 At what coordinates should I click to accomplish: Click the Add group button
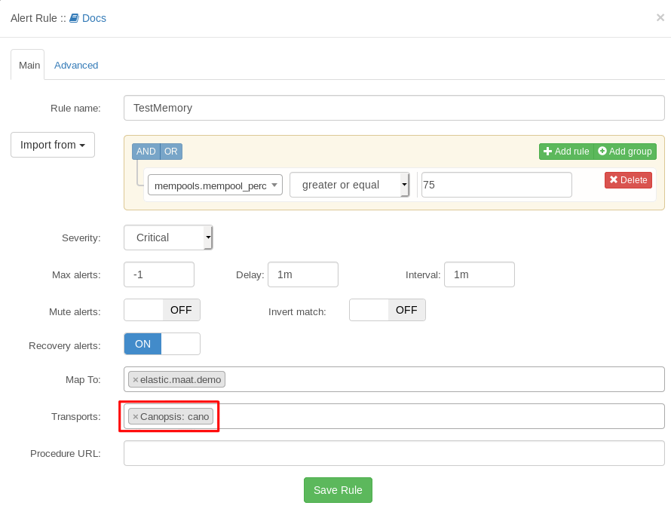(x=625, y=152)
